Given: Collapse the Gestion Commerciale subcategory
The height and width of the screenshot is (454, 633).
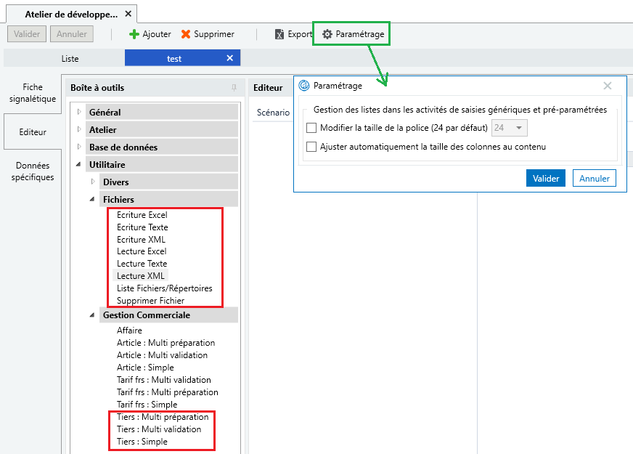Looking at the screenshot, I should [x=92, y=315].
